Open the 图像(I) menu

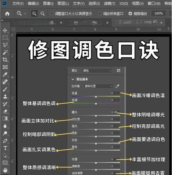pos(48,3)
